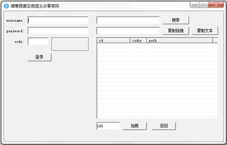Click the 复制文本 button

pos(205,31)
